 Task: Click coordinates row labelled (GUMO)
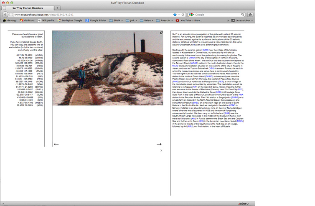click(29, 69)
